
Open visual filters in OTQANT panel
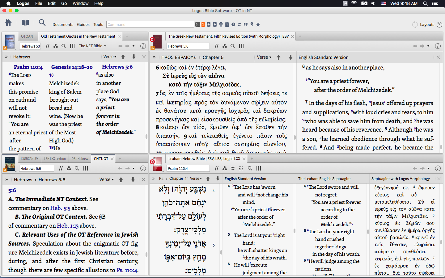point(56,46)
